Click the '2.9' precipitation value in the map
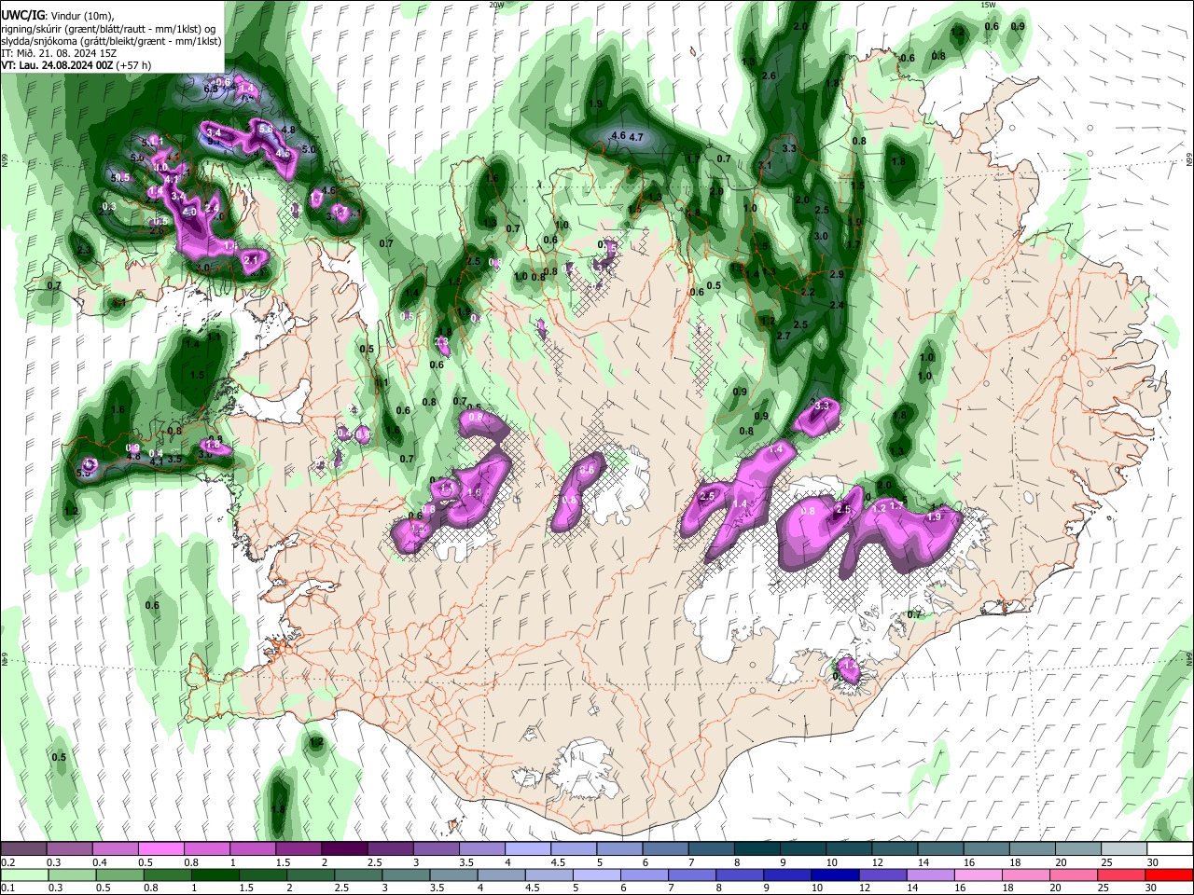The height and width of the screenshot is (895, 1194). [837, 274]
